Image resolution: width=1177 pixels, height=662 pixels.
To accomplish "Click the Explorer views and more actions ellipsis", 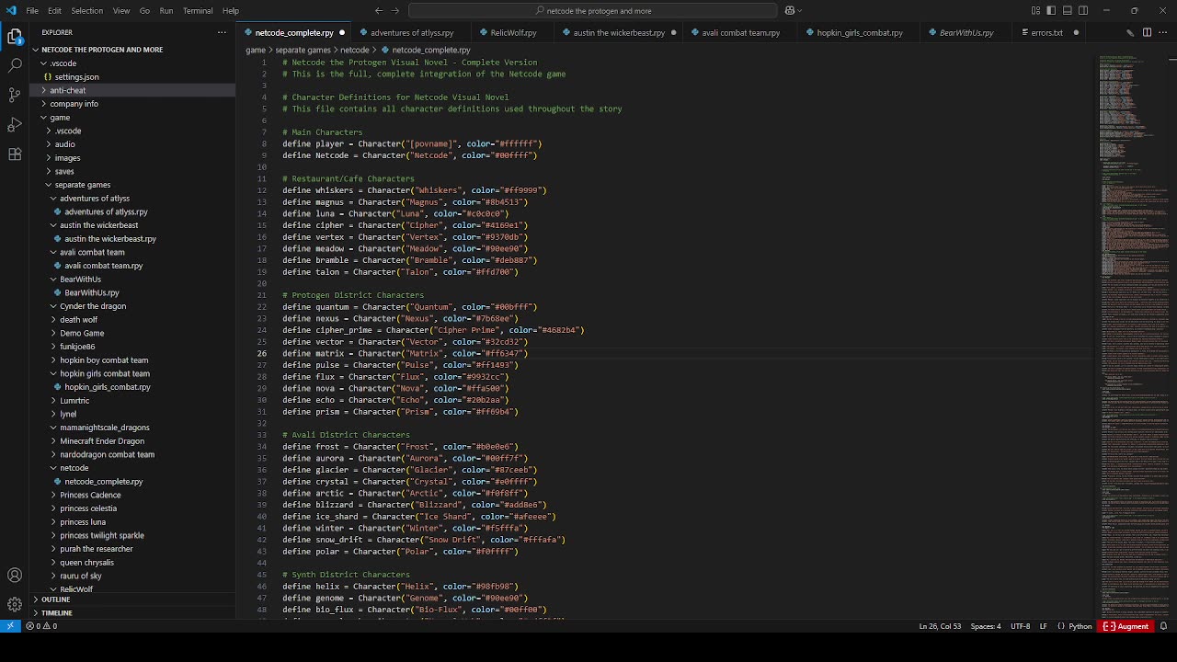I will (x=222, y=32).
